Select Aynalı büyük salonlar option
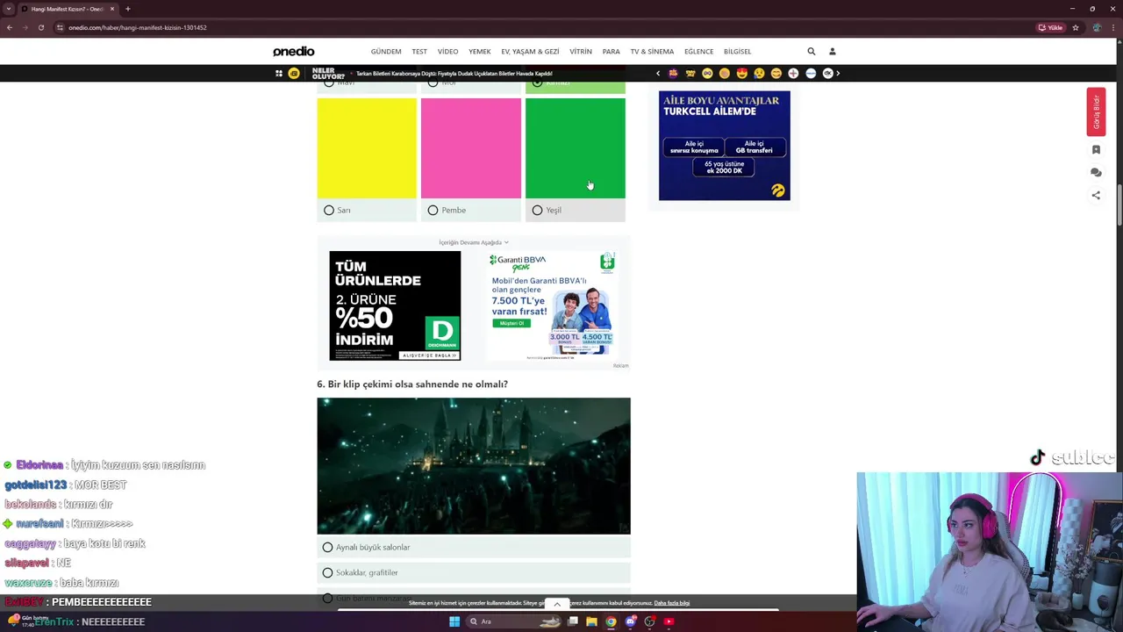 point(474,547)
